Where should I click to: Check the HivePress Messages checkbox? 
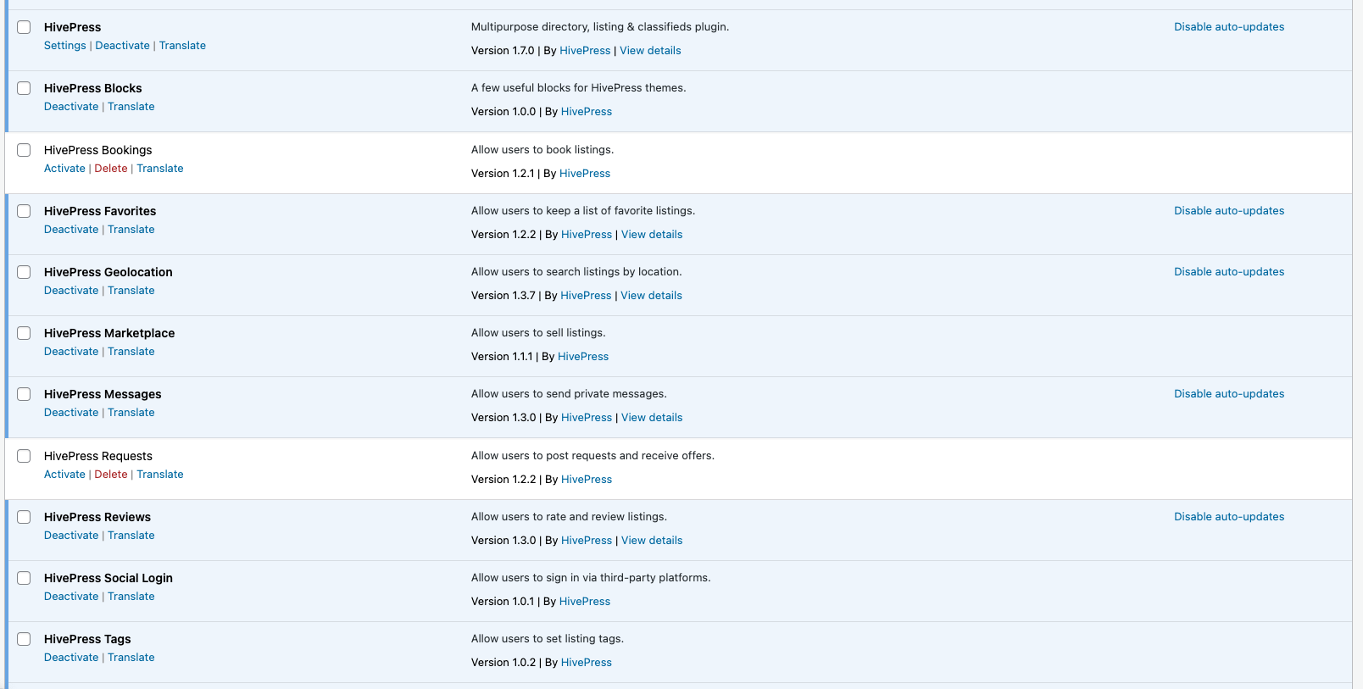pyautogui.click(x=24, y=394)
